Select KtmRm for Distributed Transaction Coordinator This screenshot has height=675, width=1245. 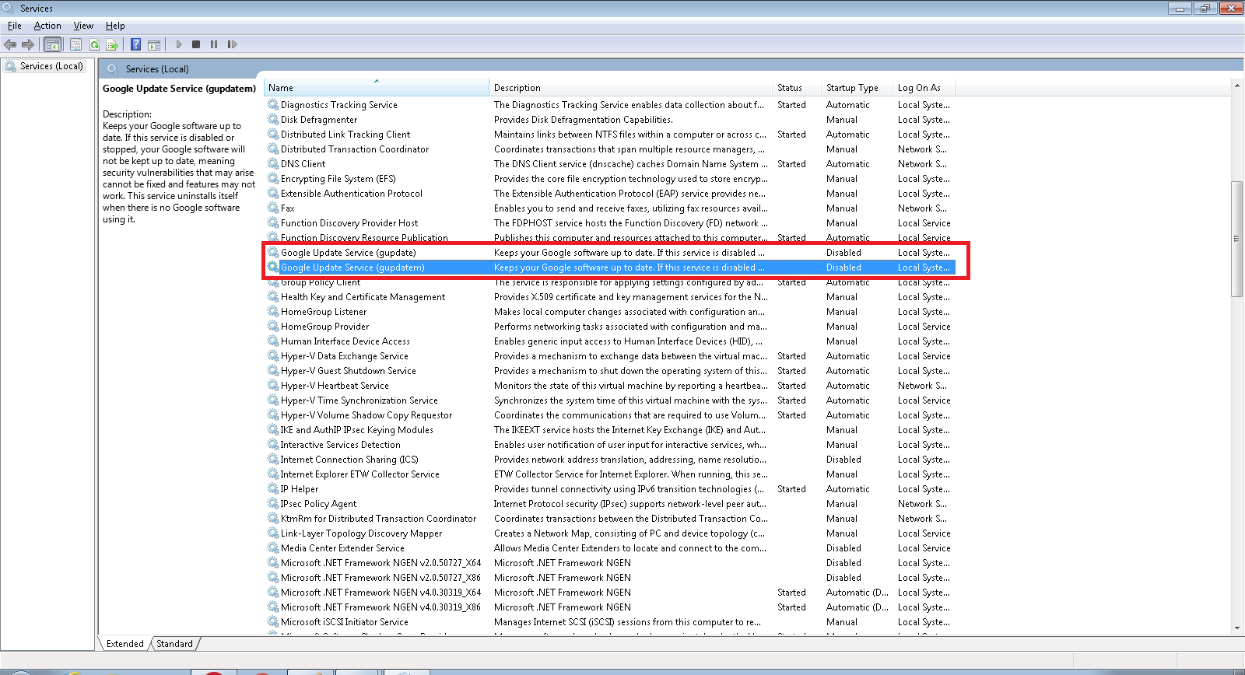(x=379, y=519)
